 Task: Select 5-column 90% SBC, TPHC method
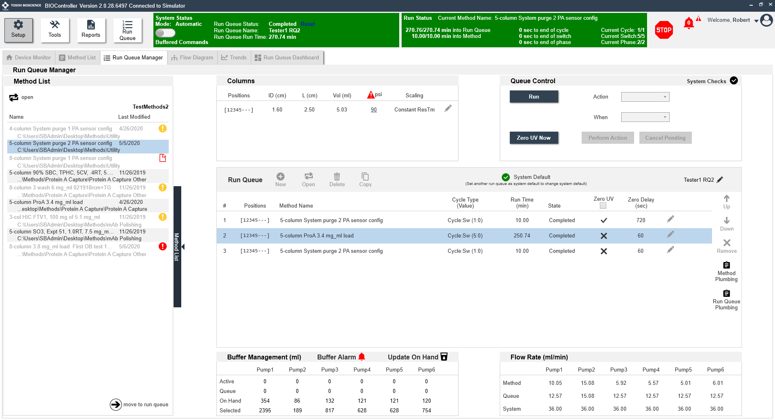[x=88, y=176]
